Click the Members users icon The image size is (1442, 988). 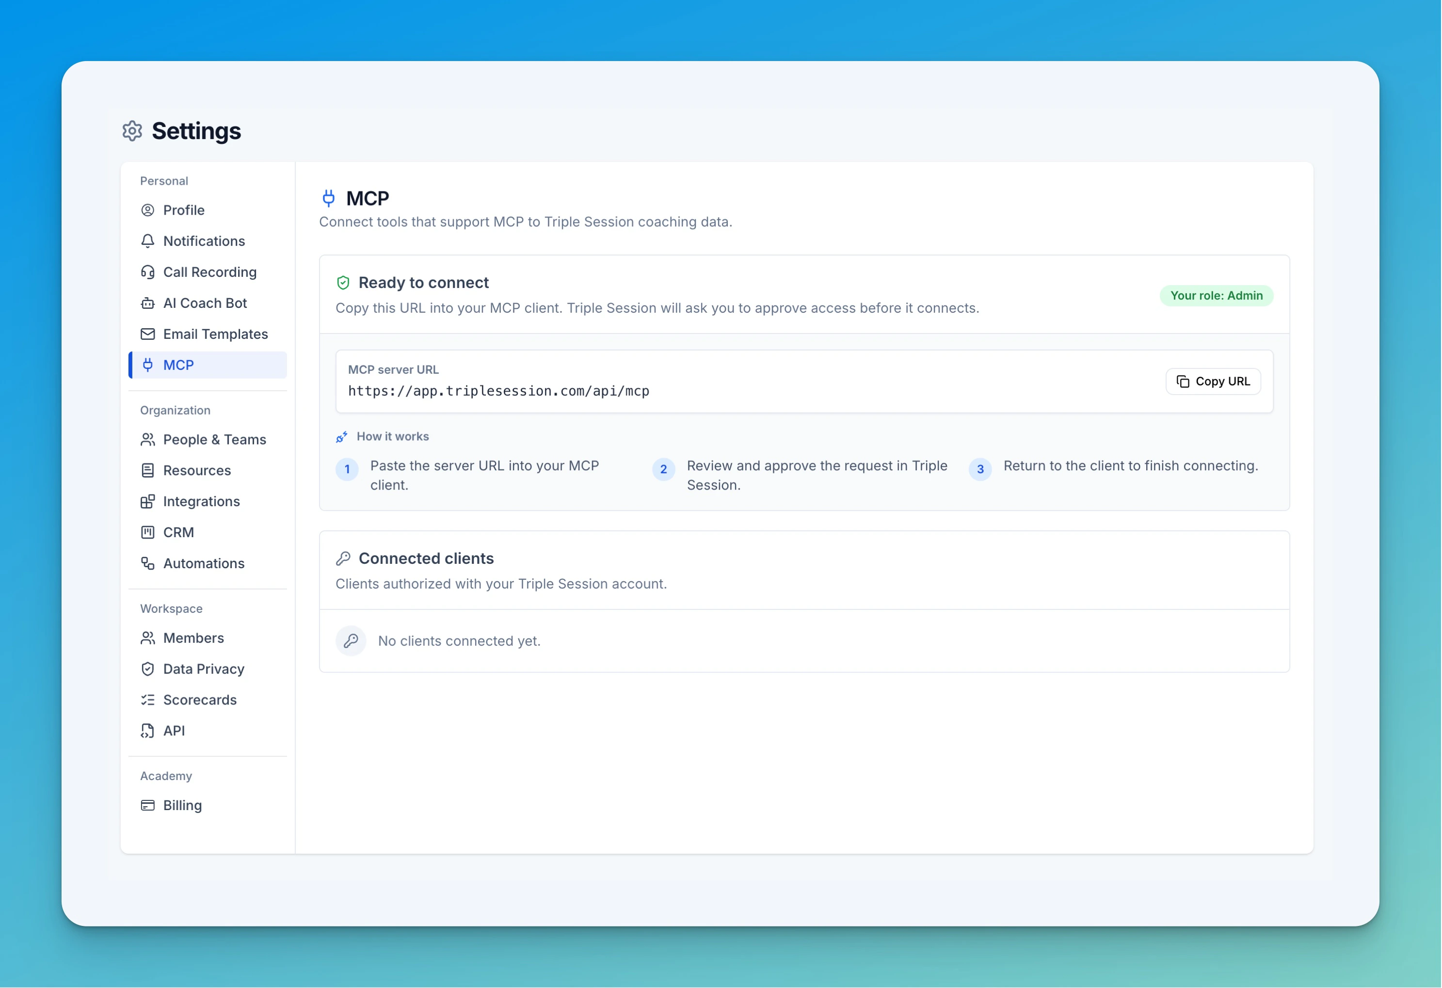point(148,638)
